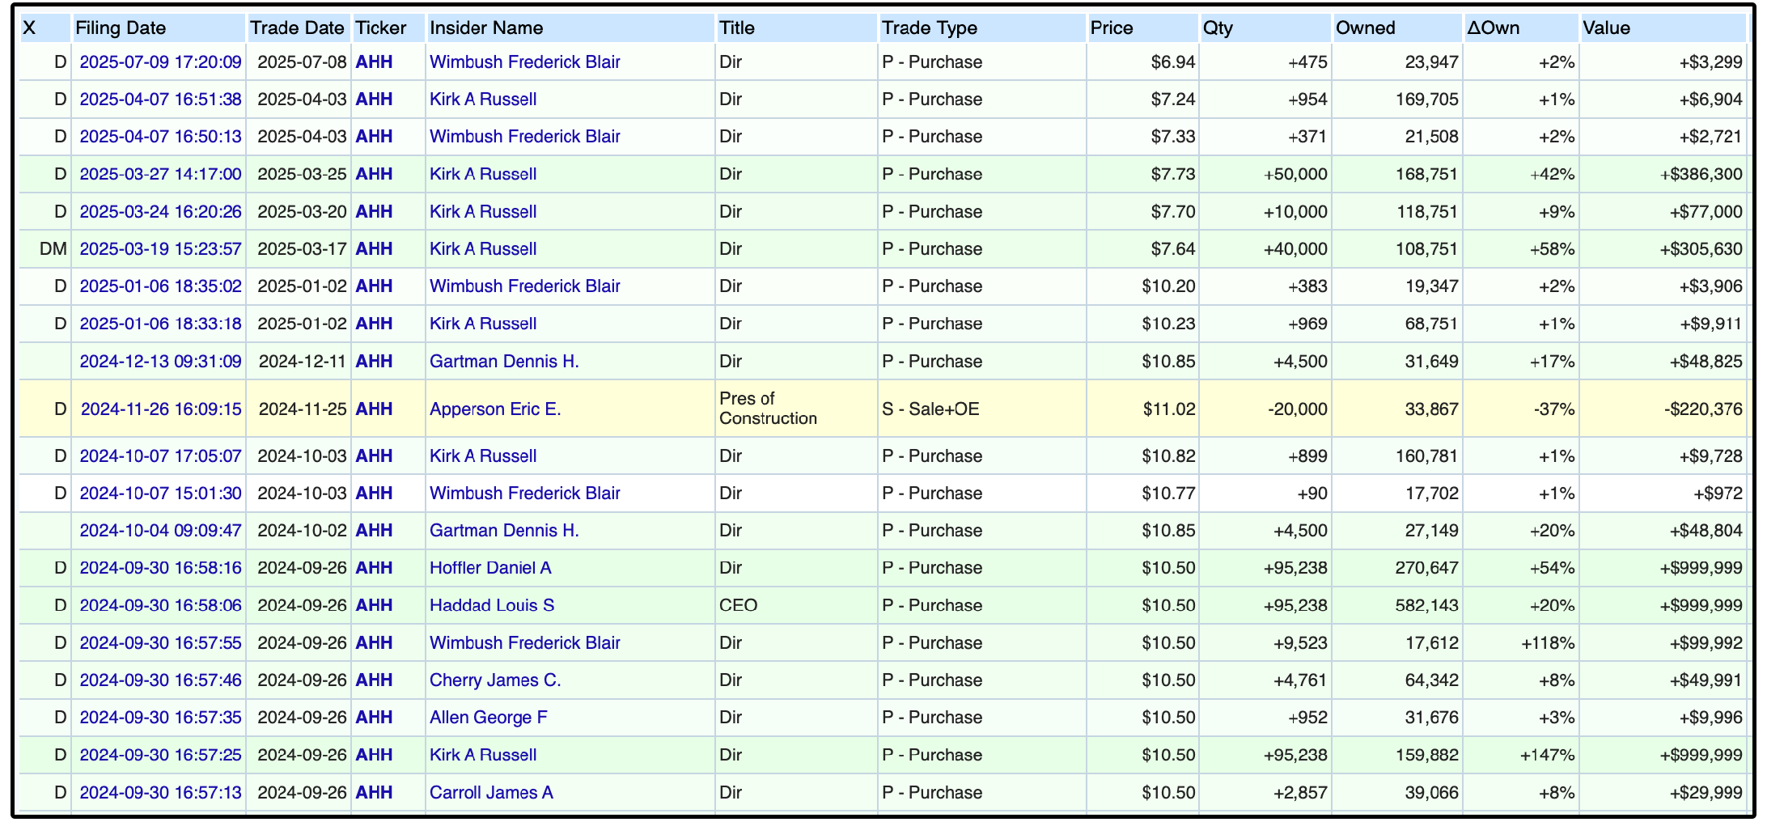The width and height of the screenshot is (1767, 822).
Task: Open filing dated 2024-09-30 16:57:55
Action: pyautogui.click(x=160, y=643)
